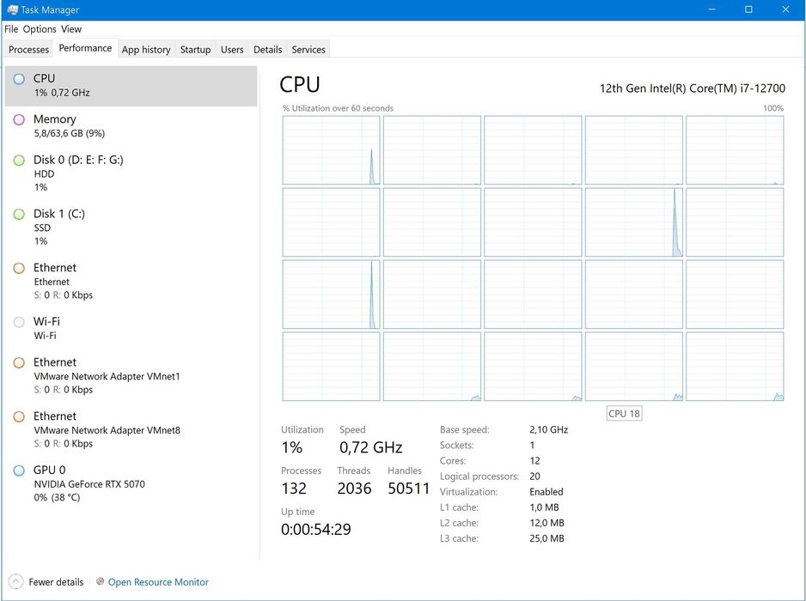Image resolution: width=806 pixels, height=601 pixels.
Task: Switch to the Startup tab
Action: click(195, 50)
